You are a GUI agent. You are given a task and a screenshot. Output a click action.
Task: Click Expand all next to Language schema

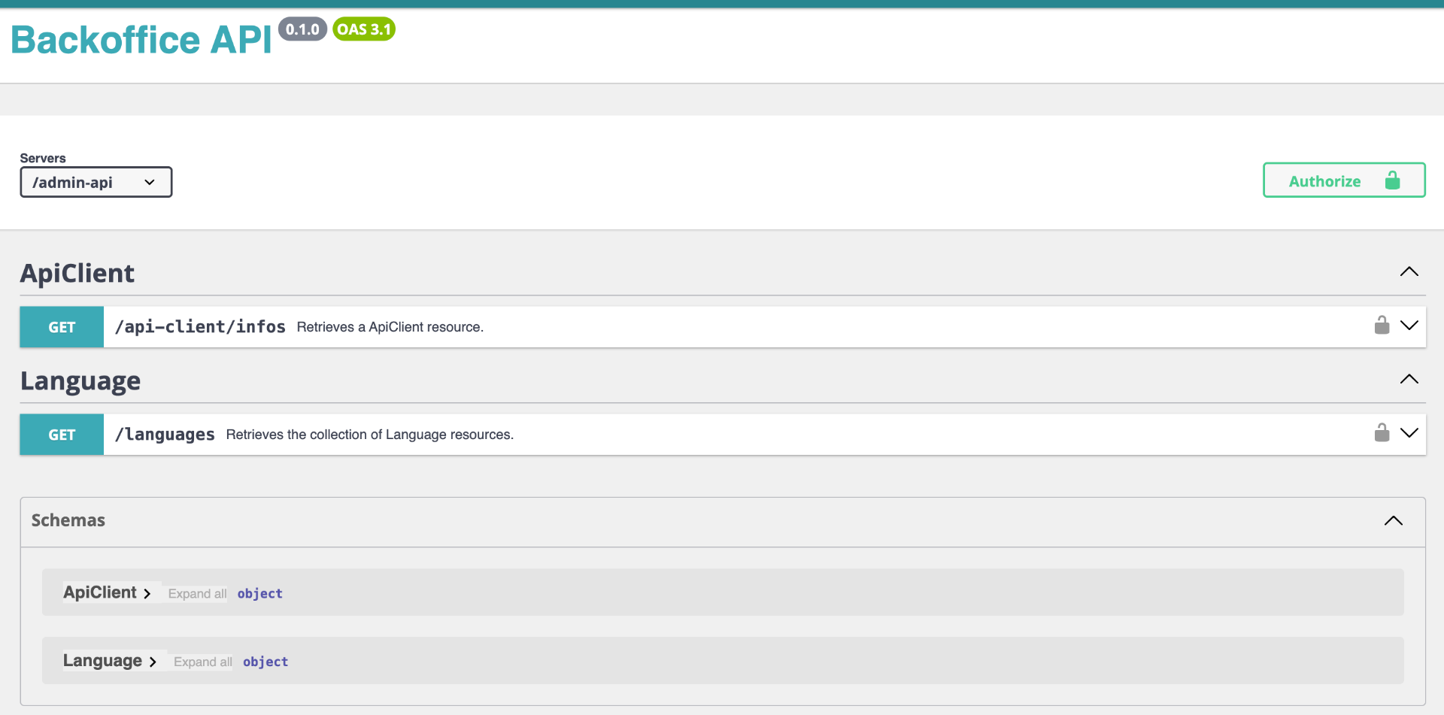[203, 662]
